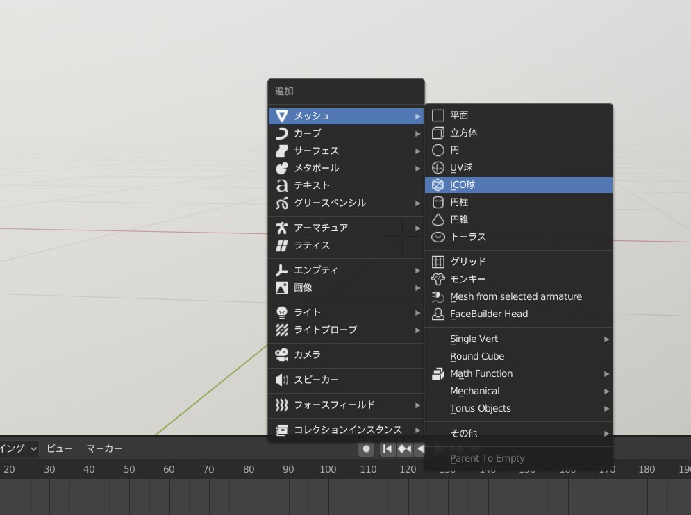Open the メタボール (Metaball) submenu
The height and width of the screenshot is (515, 691).
346,168
